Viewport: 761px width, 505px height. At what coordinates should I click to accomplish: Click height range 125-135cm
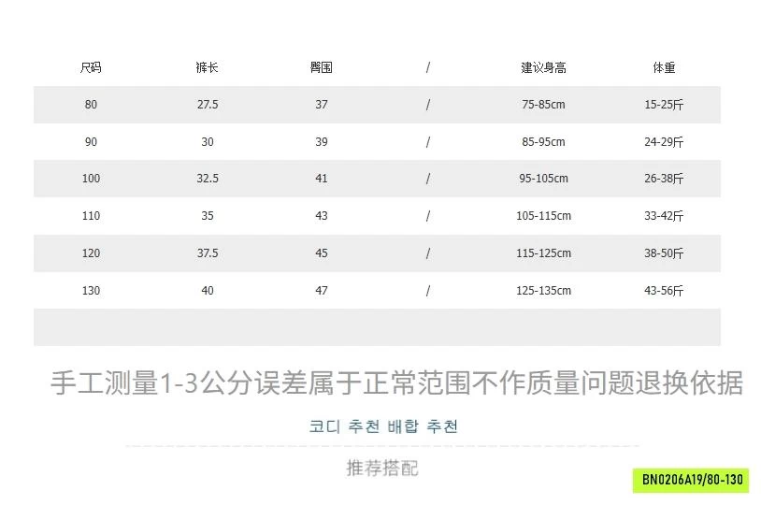point(543,290)
